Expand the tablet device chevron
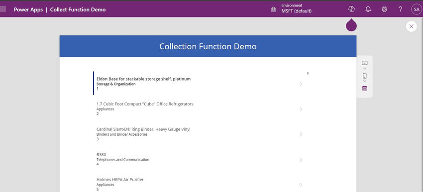423x192 pixels. tap(364, 69)
